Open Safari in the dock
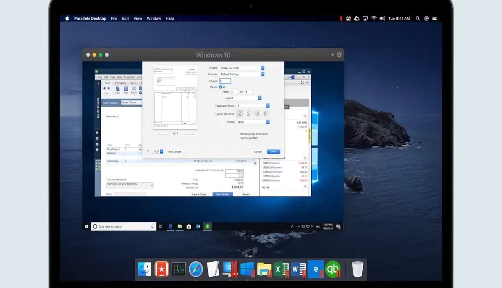Viewport: 502px width, 288px height. coord(196,269)
